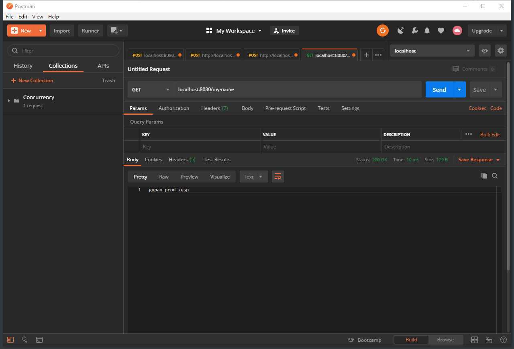Open the Bulk Edit link
The height and width of the screenshot is (349, 514).
pos(490,134)
